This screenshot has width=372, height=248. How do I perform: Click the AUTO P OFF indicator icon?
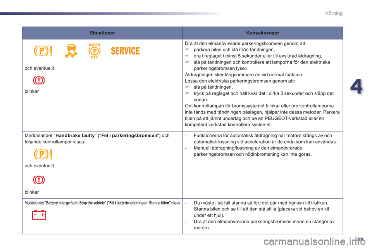(95, 51)
